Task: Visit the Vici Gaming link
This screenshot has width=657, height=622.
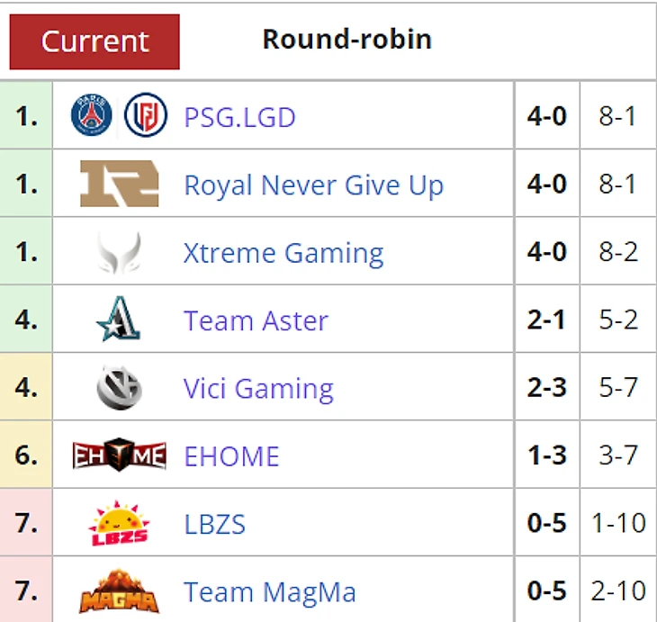Action: click(258, 389)
